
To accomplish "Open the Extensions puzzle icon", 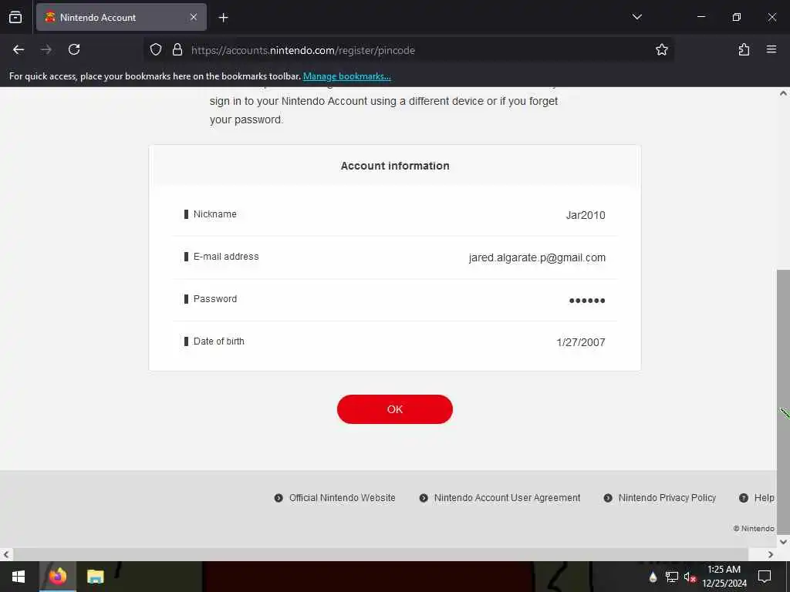I will tap(744, 49).
